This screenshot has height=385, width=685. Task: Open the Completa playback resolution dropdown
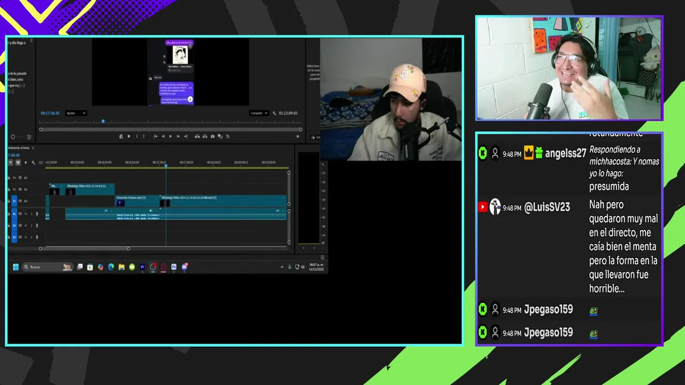click(x=259, y=113)
